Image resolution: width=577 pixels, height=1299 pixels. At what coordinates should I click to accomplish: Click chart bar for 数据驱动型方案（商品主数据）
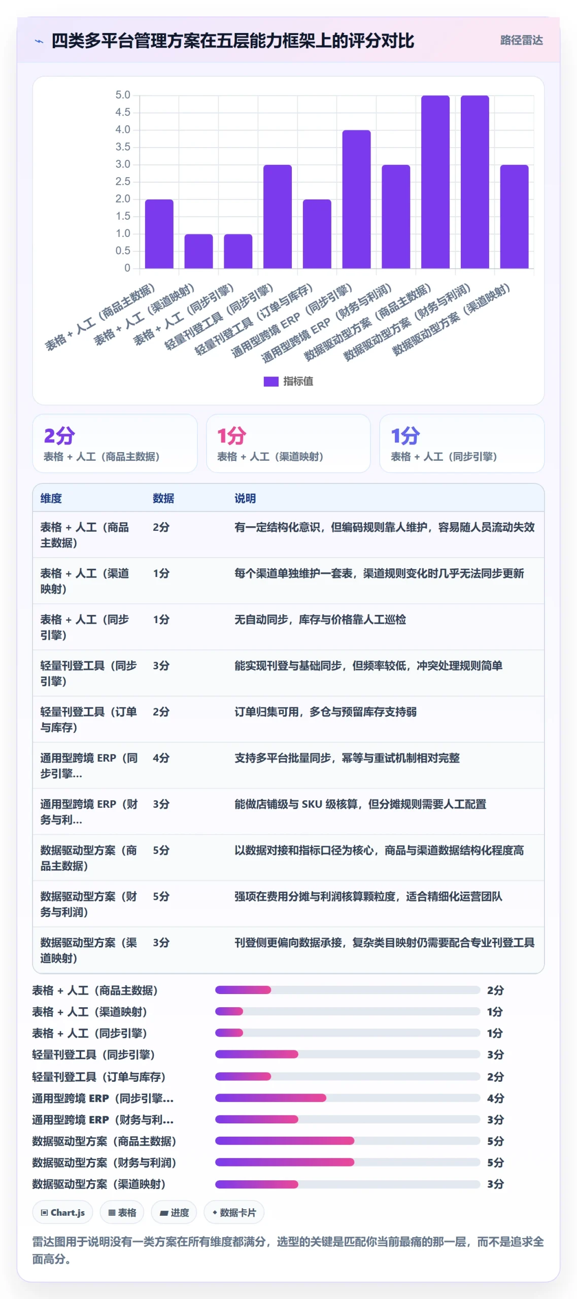point(435,182)
